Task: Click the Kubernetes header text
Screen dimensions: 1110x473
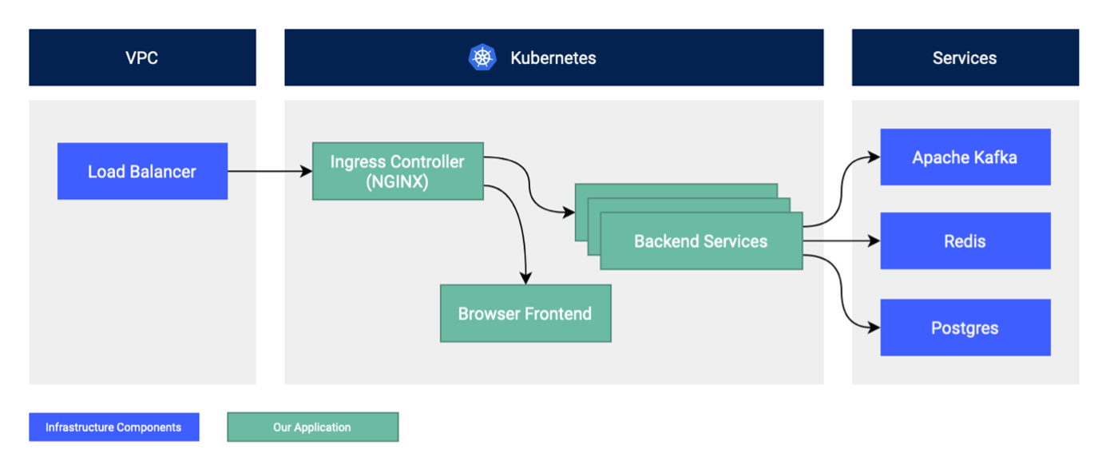Action: tap(553, 58)
